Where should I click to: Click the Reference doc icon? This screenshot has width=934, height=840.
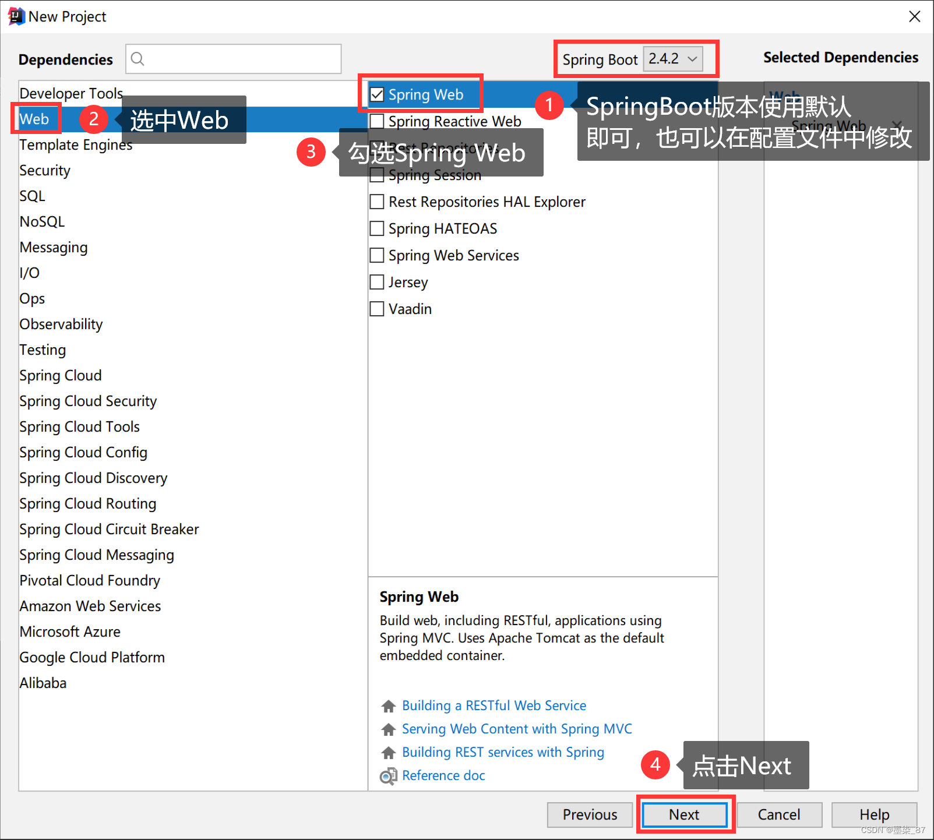[x=389, y=776]
